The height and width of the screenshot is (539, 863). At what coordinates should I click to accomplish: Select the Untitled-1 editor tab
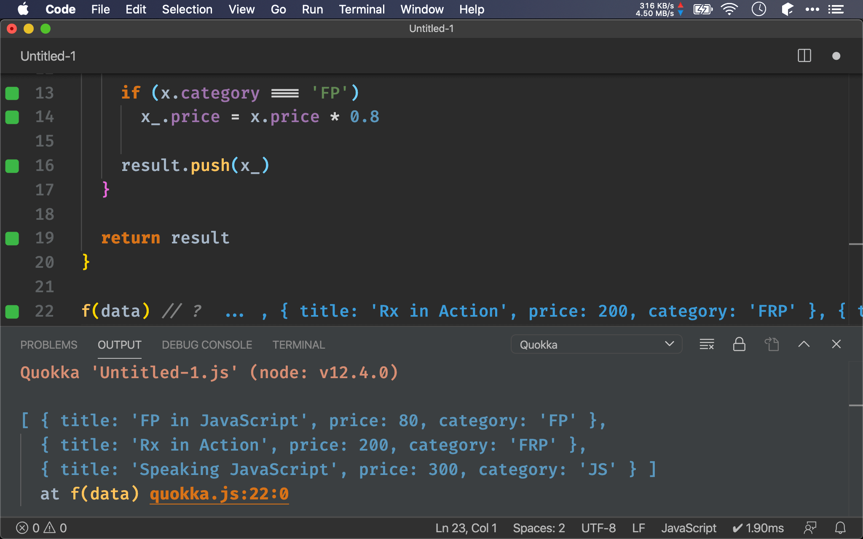(x=48, y=56)
